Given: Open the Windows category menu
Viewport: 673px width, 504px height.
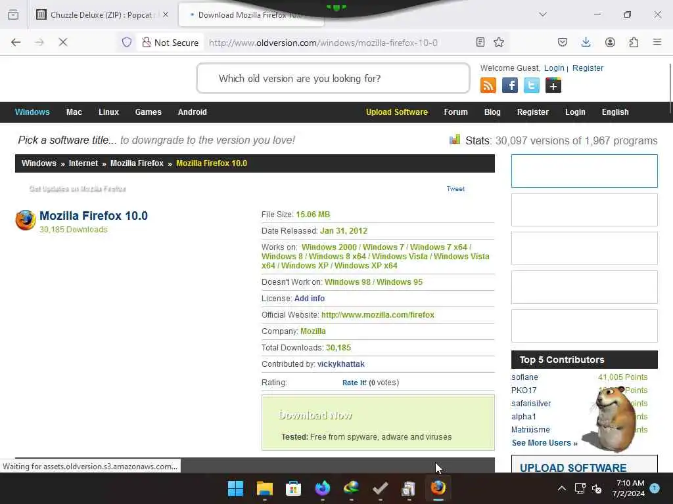Looking at the screenshot, I should (x=32, y=112).
